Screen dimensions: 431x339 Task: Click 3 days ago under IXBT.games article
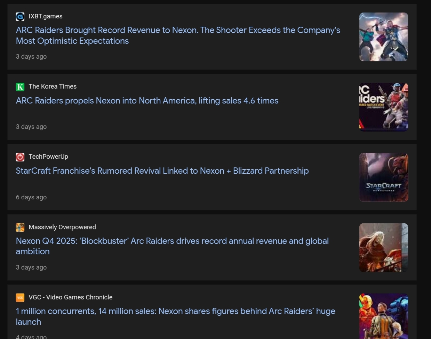pyautogui.click(x=31, y=57)
